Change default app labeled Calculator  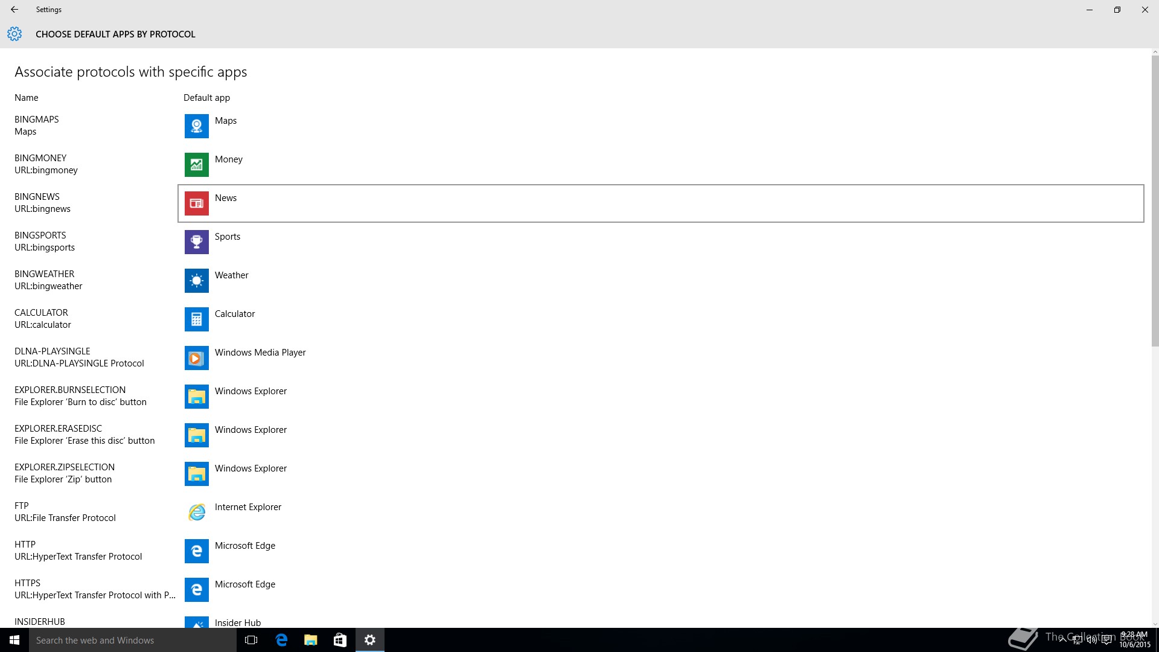(235, 314)
